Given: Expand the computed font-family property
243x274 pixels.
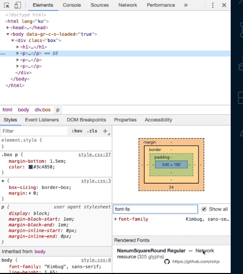Looking at the screenshot, I should click(x=115, y=219).
